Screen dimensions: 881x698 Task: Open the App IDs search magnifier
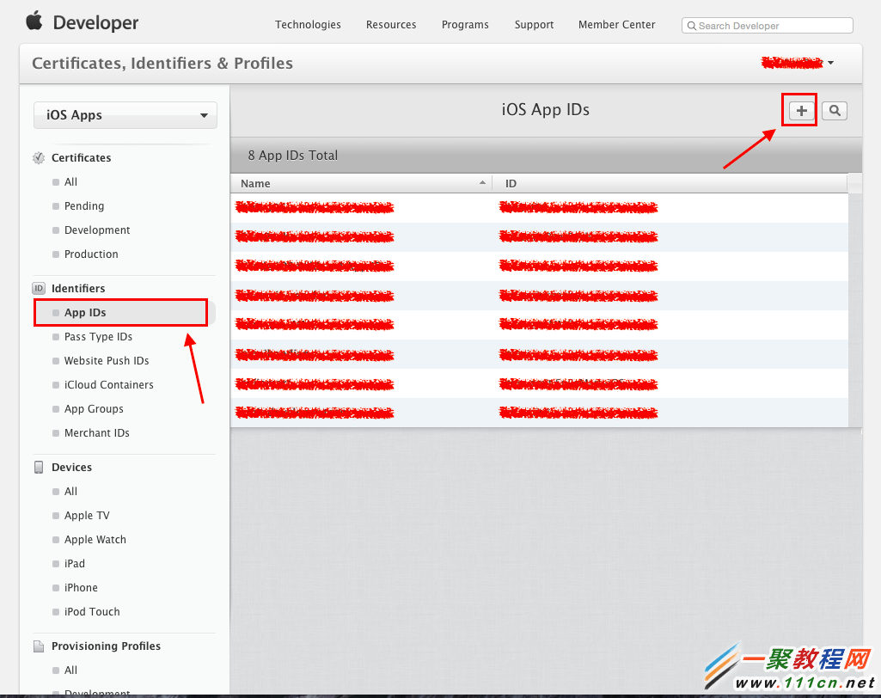click(835, 111)
